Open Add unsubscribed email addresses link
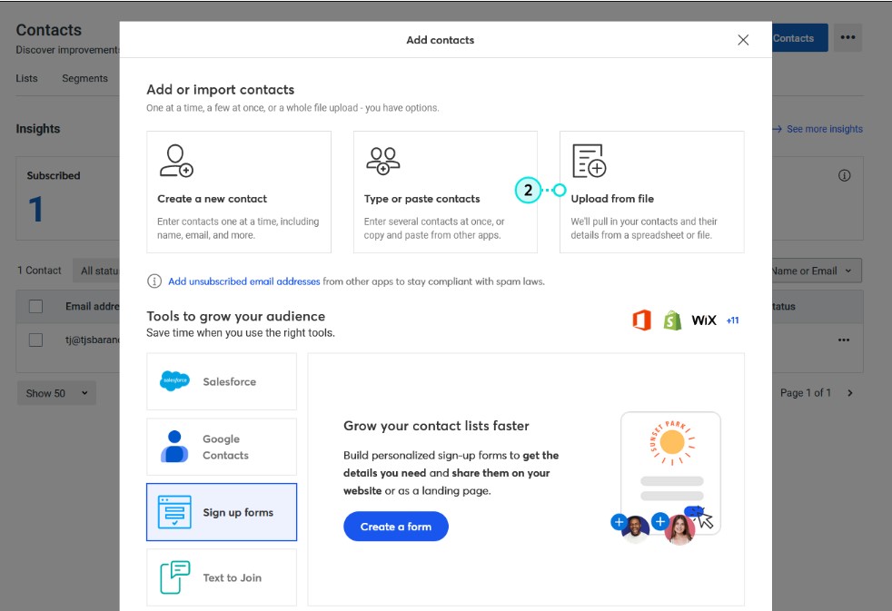 tap(244, 281)
